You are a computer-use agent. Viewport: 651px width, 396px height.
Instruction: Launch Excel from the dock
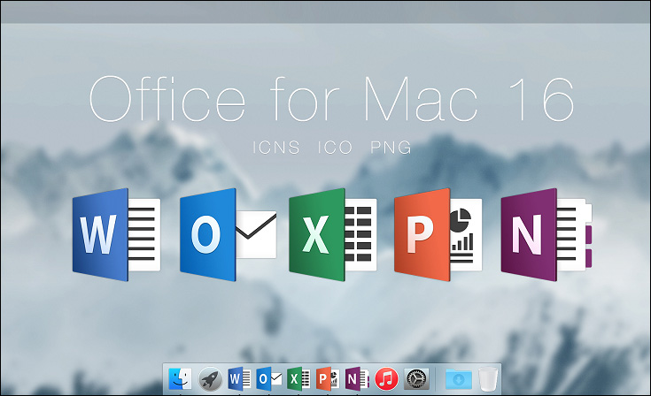[298, 378]
